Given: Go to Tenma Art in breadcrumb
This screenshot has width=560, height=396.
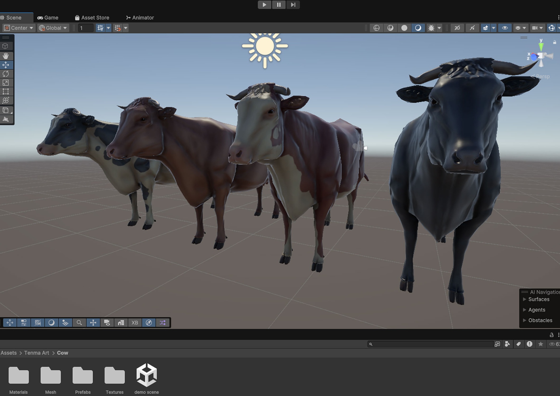Looking at the screenshot, I should click(36, 353).
